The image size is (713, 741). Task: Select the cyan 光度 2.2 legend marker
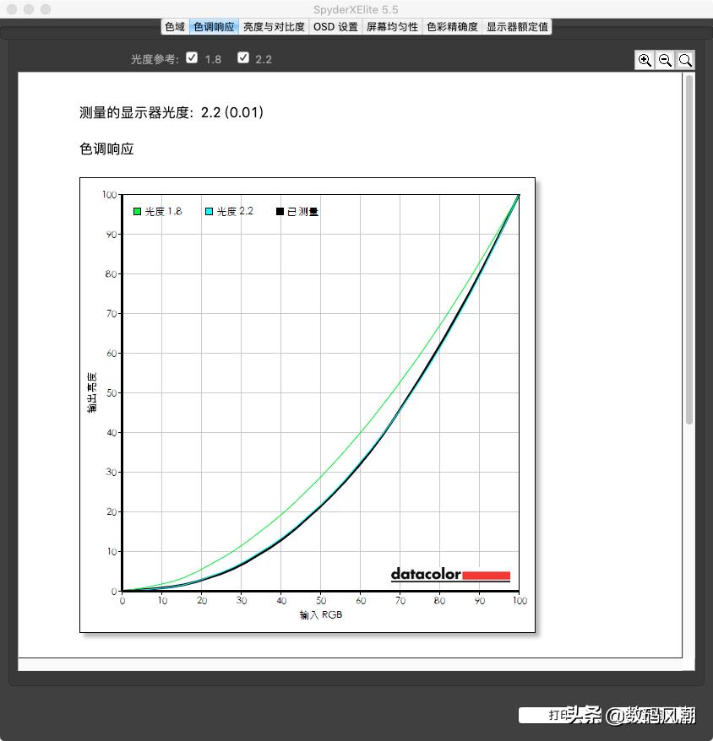pyautogui.click(x=207, y=211)
